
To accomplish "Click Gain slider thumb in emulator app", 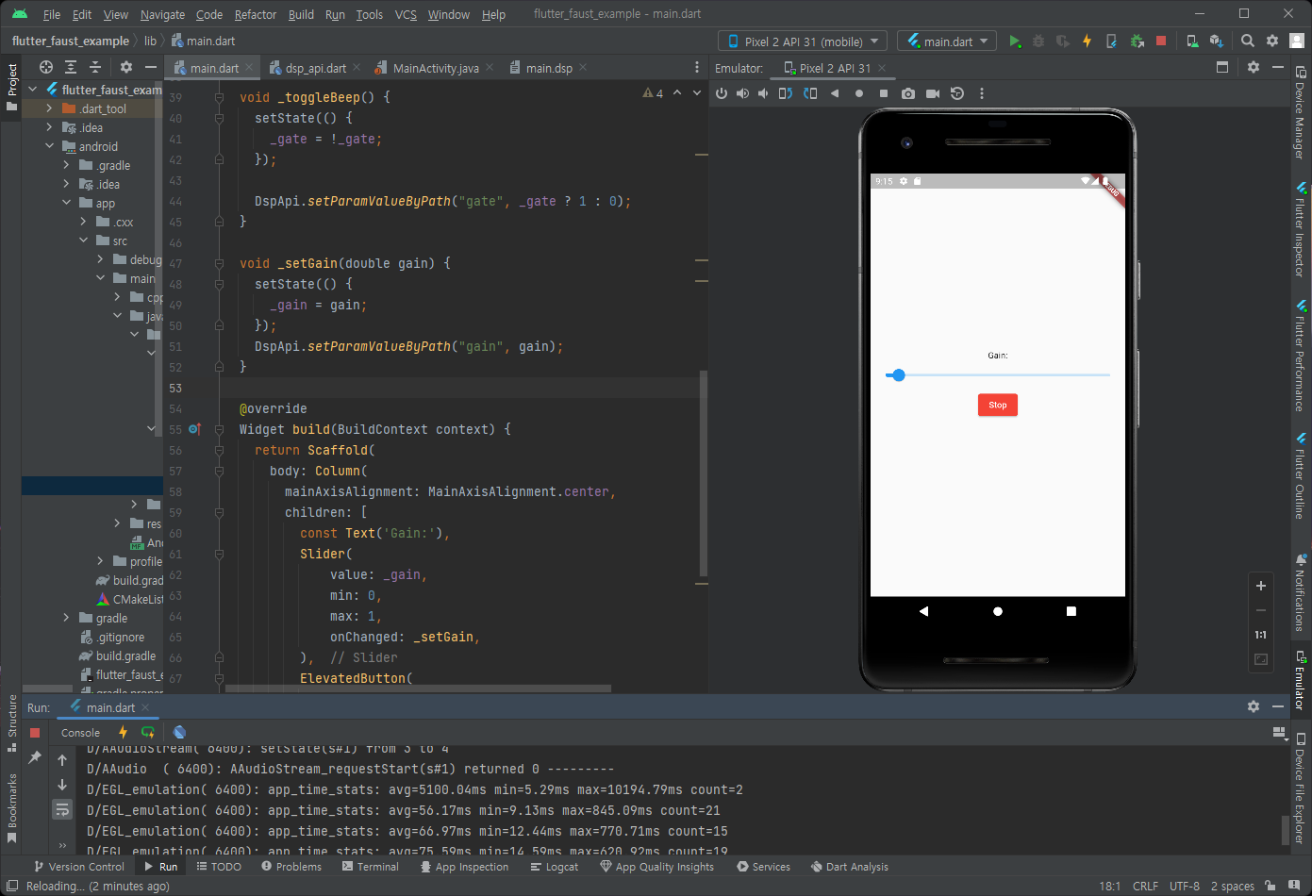I will 899,375.
